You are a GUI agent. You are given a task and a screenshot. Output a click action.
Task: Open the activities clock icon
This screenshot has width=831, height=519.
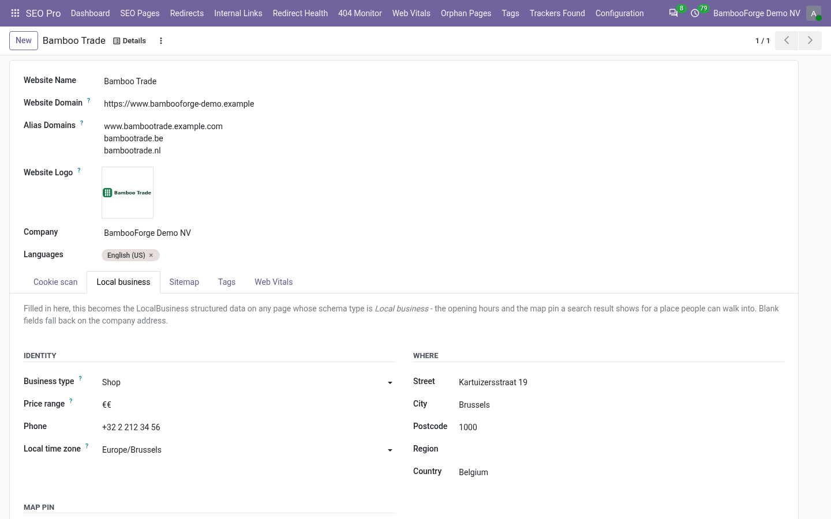click(x=695, y=13)
